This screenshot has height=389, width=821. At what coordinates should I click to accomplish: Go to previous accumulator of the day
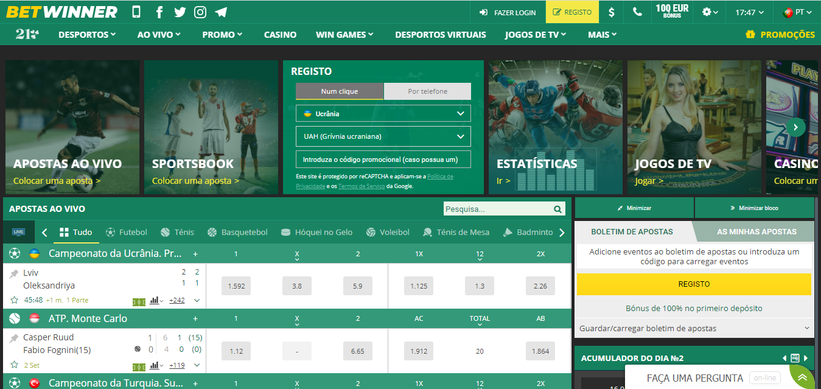coord(785,358)
